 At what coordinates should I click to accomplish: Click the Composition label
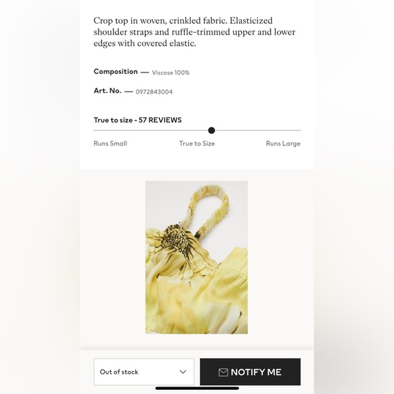click(115, 71)
